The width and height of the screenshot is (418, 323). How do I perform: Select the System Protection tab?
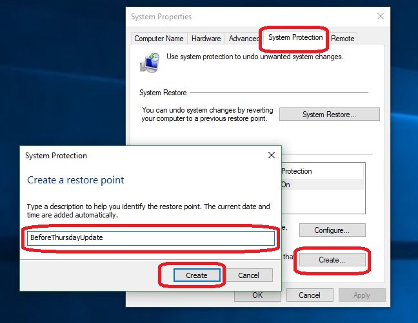click(295, 38)
